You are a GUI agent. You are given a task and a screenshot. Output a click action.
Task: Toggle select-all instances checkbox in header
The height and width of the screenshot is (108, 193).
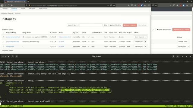click(3, 33)
